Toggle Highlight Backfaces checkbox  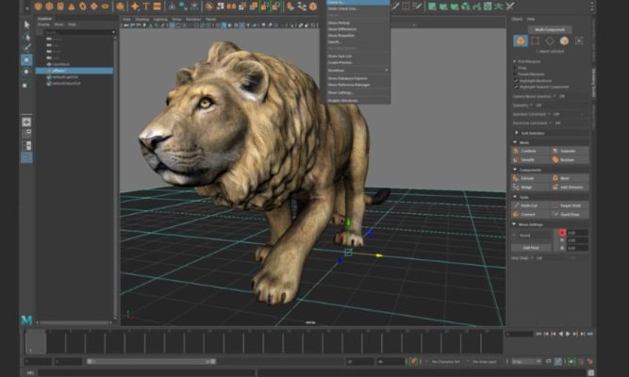coord(514,80)
